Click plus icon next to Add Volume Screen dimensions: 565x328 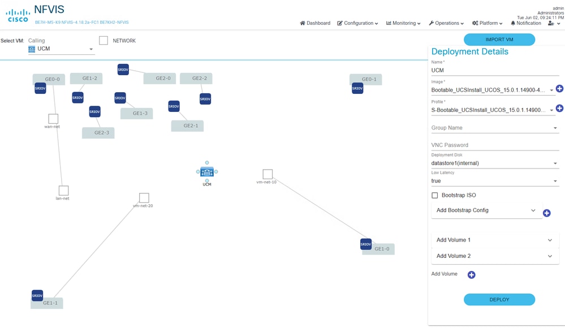click(471, 275)
